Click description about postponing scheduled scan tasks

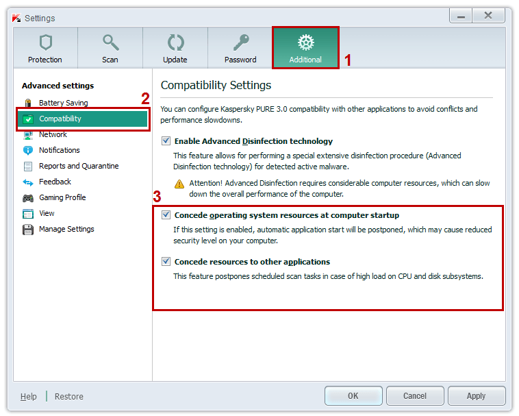(x=329, y=276)
